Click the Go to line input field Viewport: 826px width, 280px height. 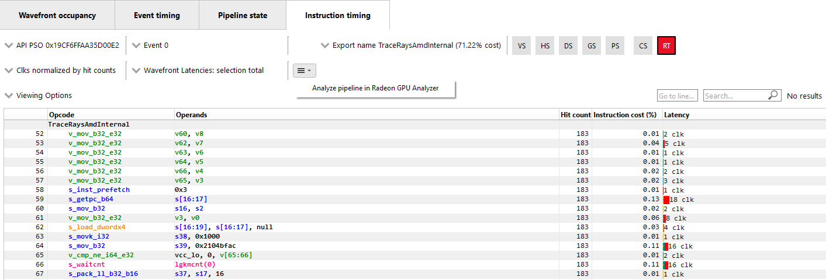[x=678, y=96]
